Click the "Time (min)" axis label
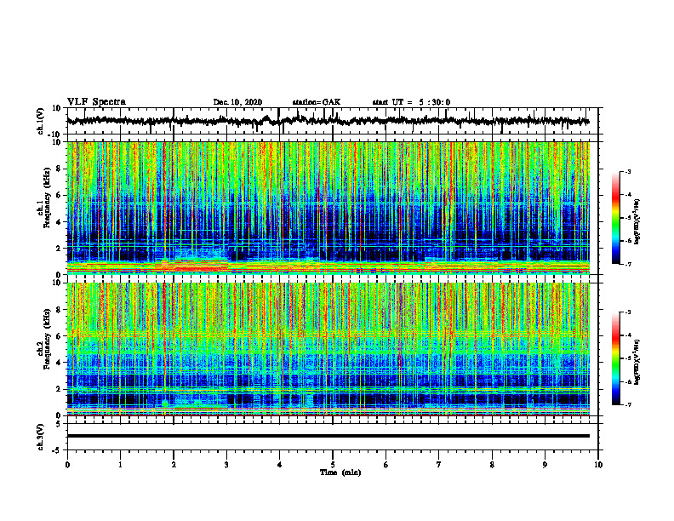674x521 pixels. tap(340, 472)
